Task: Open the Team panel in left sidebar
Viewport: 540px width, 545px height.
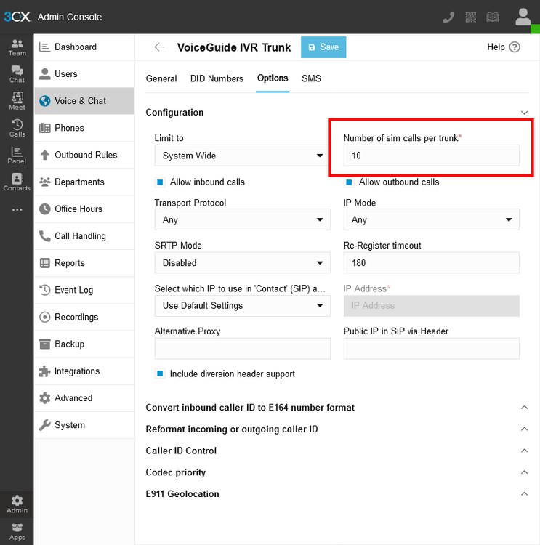Action: coord(17,47)
